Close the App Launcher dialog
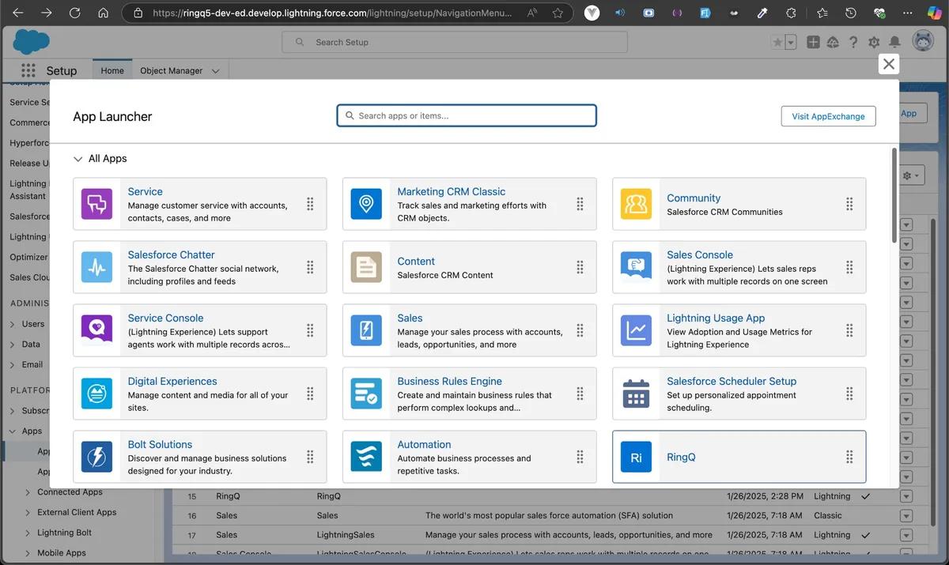Screen dimensions: 949x565 [889, 64]
